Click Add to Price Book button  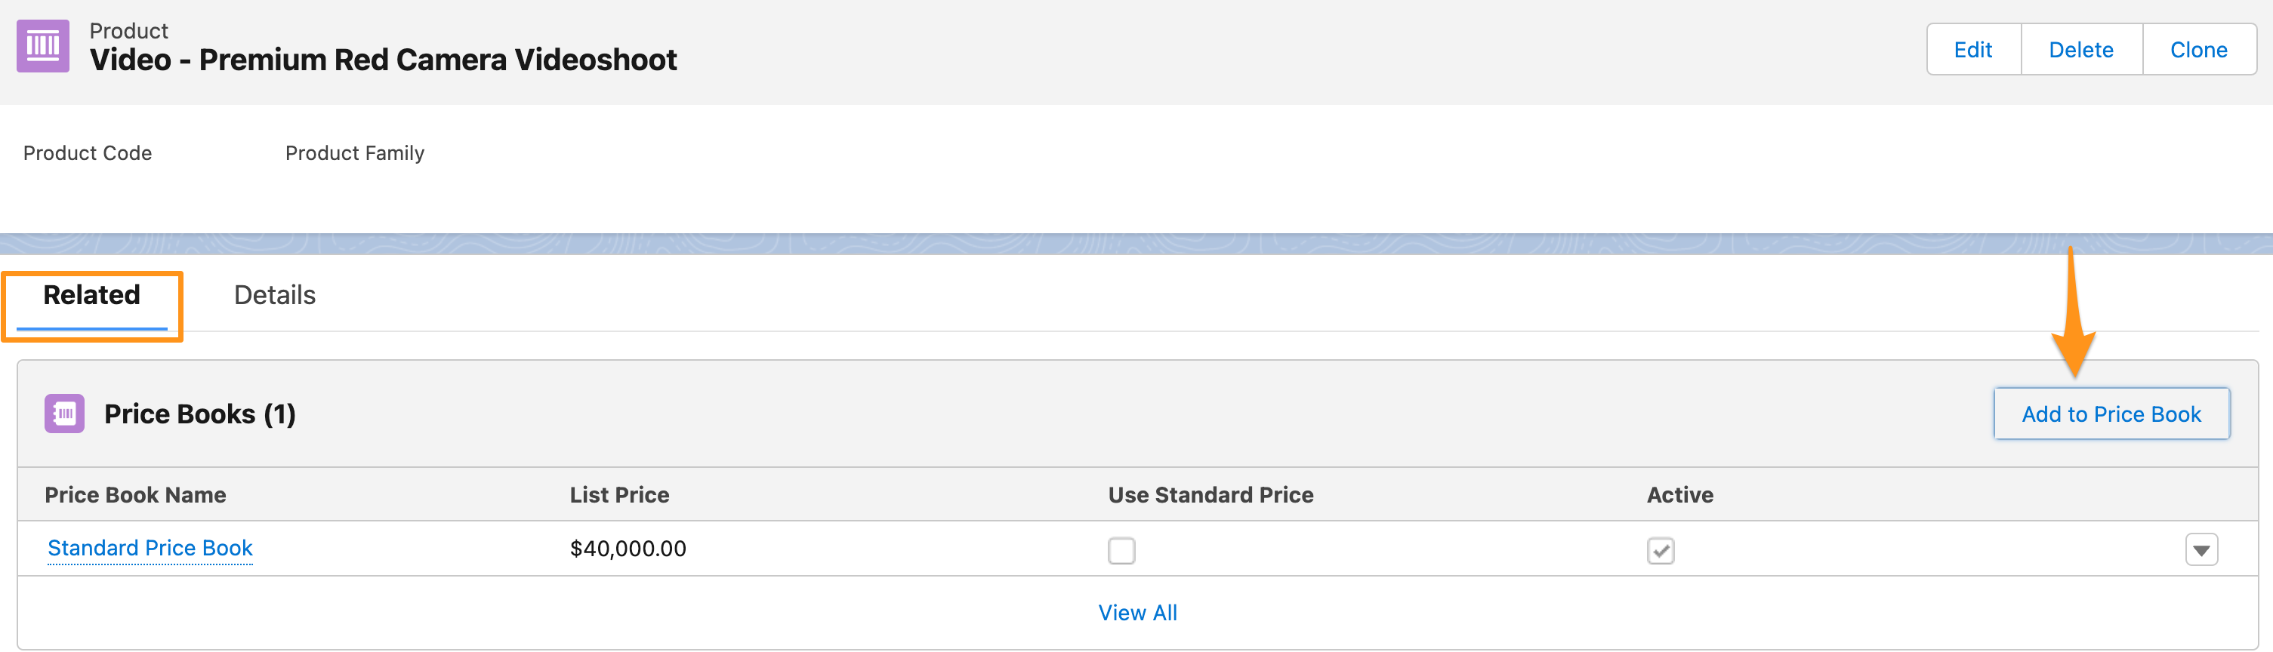(2111, 414)
